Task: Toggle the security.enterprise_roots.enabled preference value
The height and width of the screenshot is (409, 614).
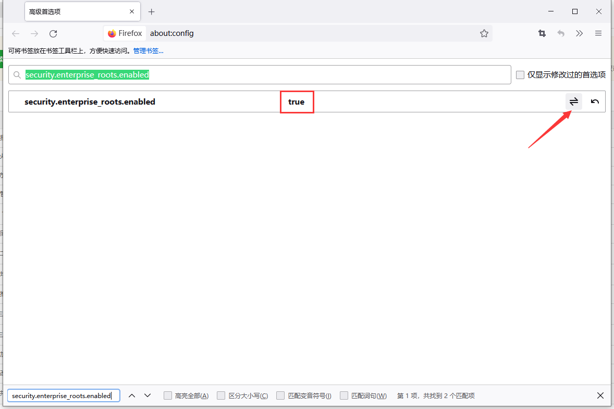Action: coord(573,101)
